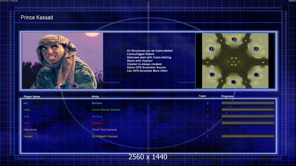Click the map preview's central crossroads area
This screenshot has height=166, width=296.
(x=234, y=62)
